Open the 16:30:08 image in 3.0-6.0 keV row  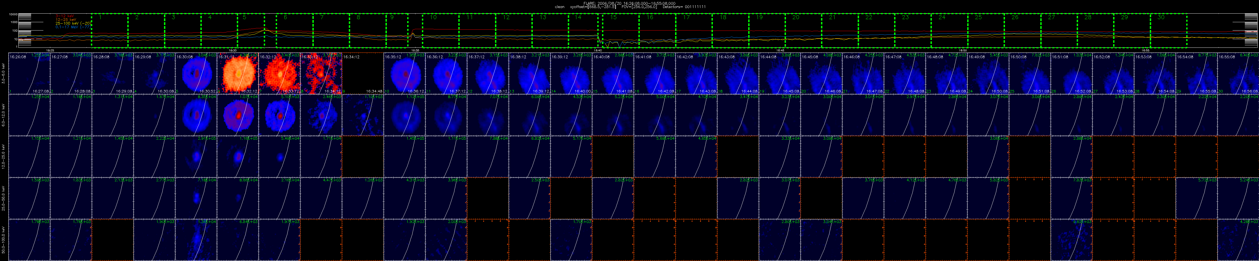click(x=196, y=73)
